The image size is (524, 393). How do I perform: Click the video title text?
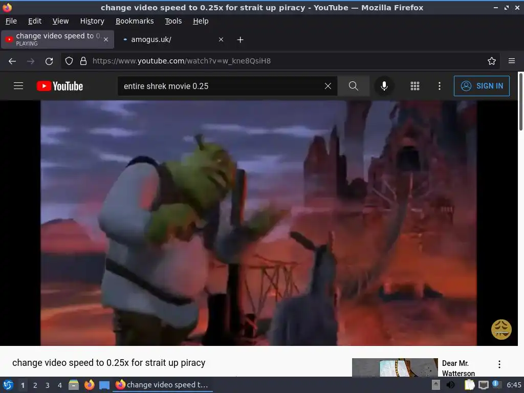[x=108, y=363]
